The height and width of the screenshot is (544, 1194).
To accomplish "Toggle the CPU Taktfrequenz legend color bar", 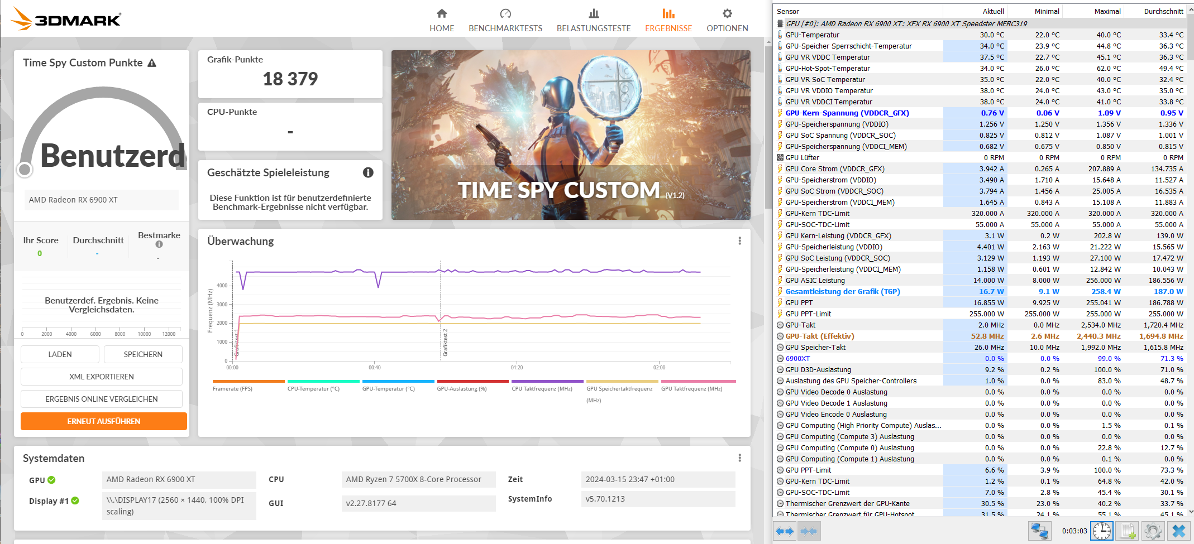I will tap(547, 382).
